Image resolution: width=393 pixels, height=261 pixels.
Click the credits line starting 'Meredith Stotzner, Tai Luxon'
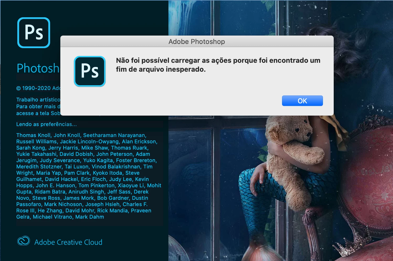[x=84, y=167]
